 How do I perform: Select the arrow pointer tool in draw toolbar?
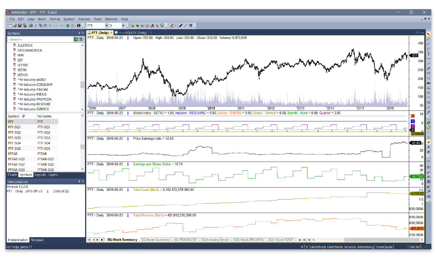coord(429,34)
